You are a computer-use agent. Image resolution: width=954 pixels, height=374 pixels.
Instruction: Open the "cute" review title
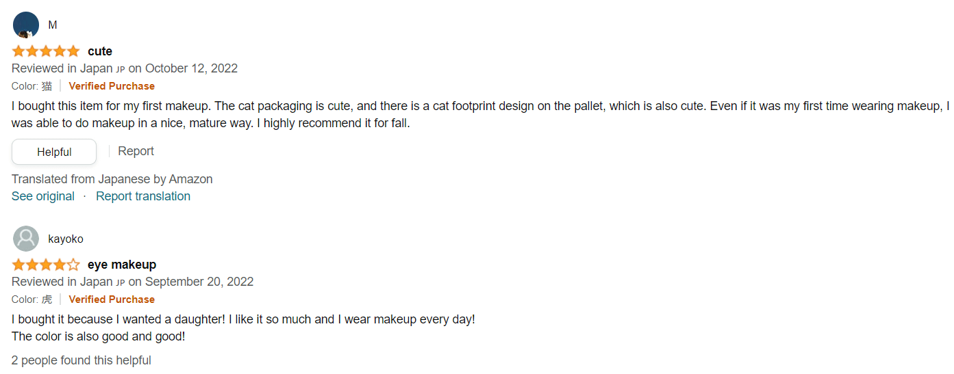pyautogui.click(x=100, y=51)
